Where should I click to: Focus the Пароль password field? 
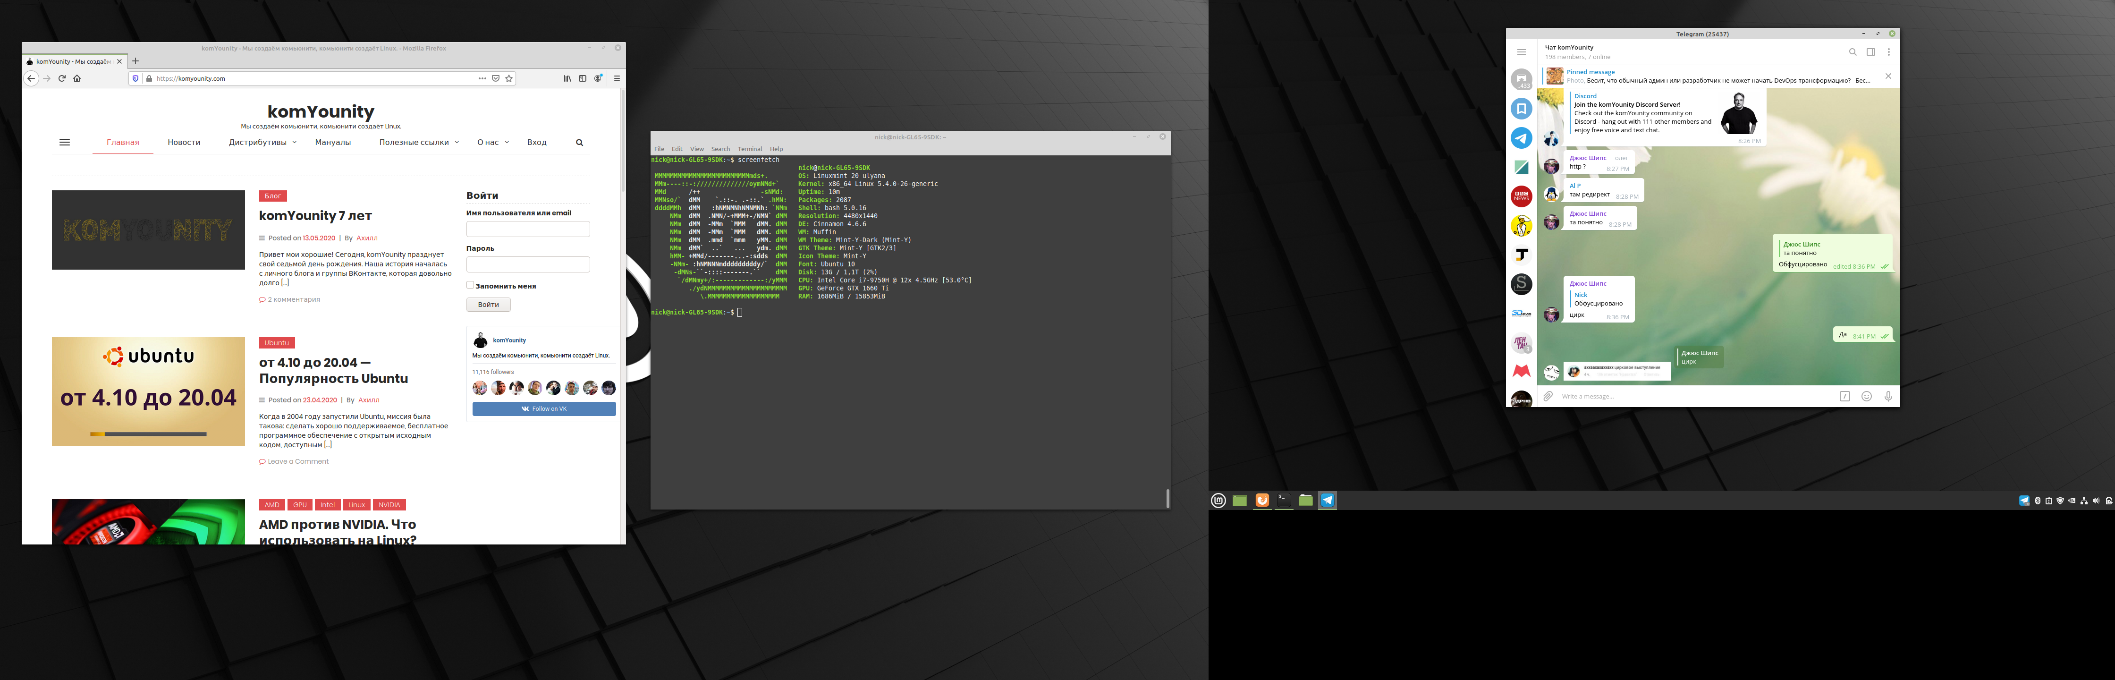coord(528,264)
